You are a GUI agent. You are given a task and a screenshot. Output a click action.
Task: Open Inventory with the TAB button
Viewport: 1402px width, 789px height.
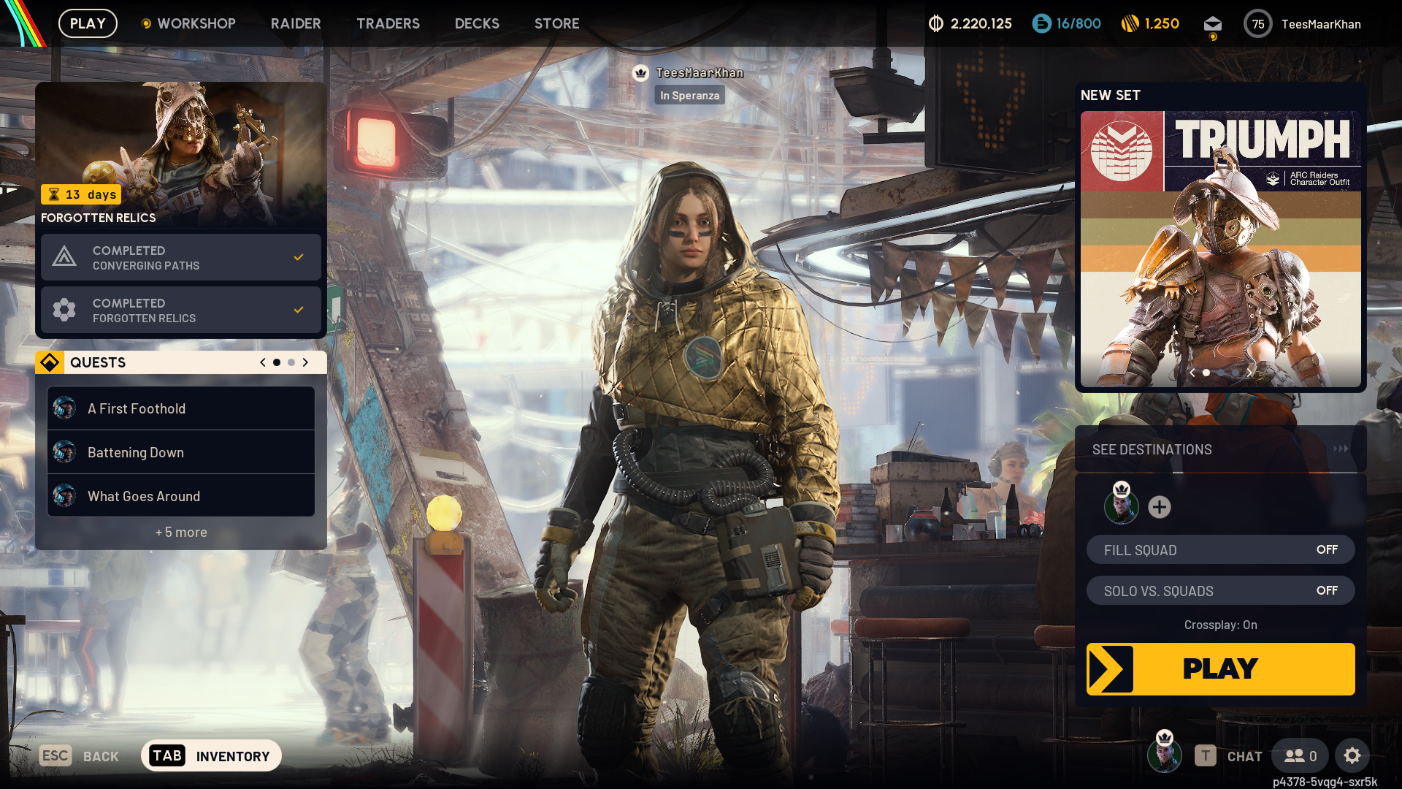pyautogui.click(x=211, y=756)
